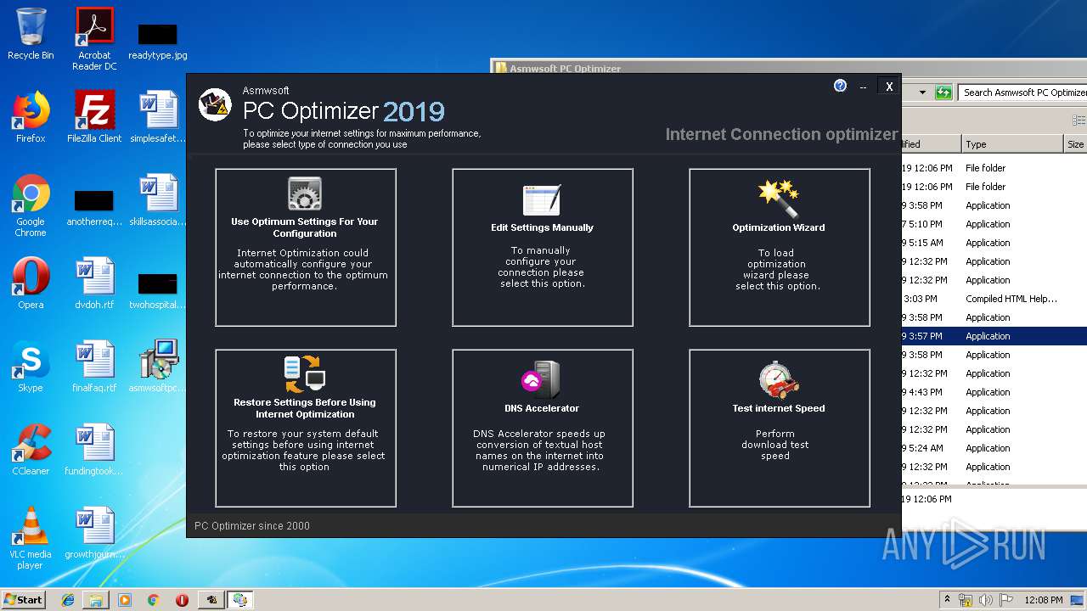Viewport: 1087px width, 611px height.
Task: Open Use Optimum Settings For Your Configuration
Action: tap(306, 247)
